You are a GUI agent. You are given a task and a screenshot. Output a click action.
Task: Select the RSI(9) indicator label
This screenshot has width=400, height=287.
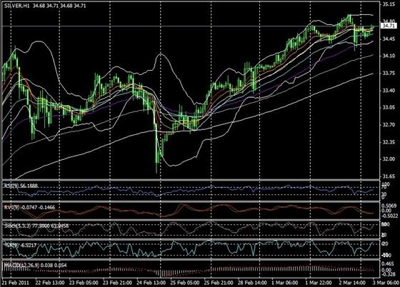click(x=11, y=186)
